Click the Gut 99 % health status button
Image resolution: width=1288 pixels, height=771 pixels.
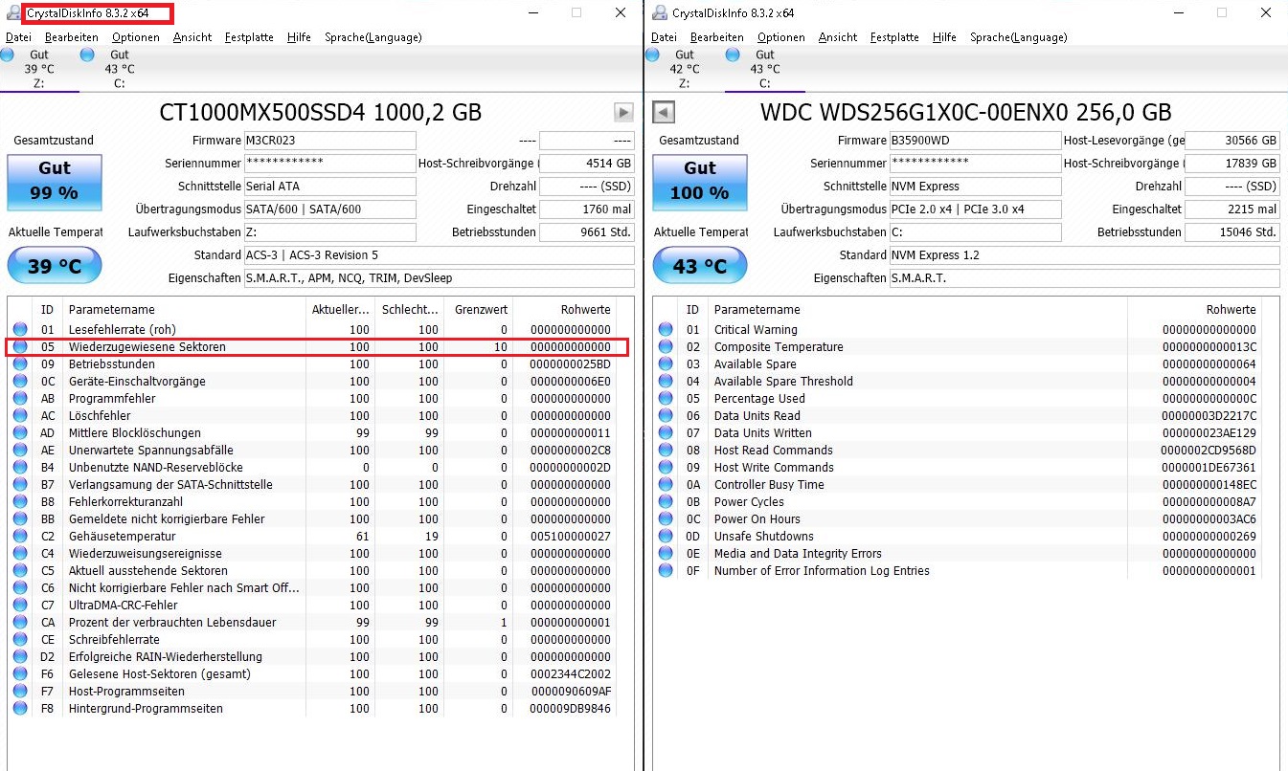56,182
